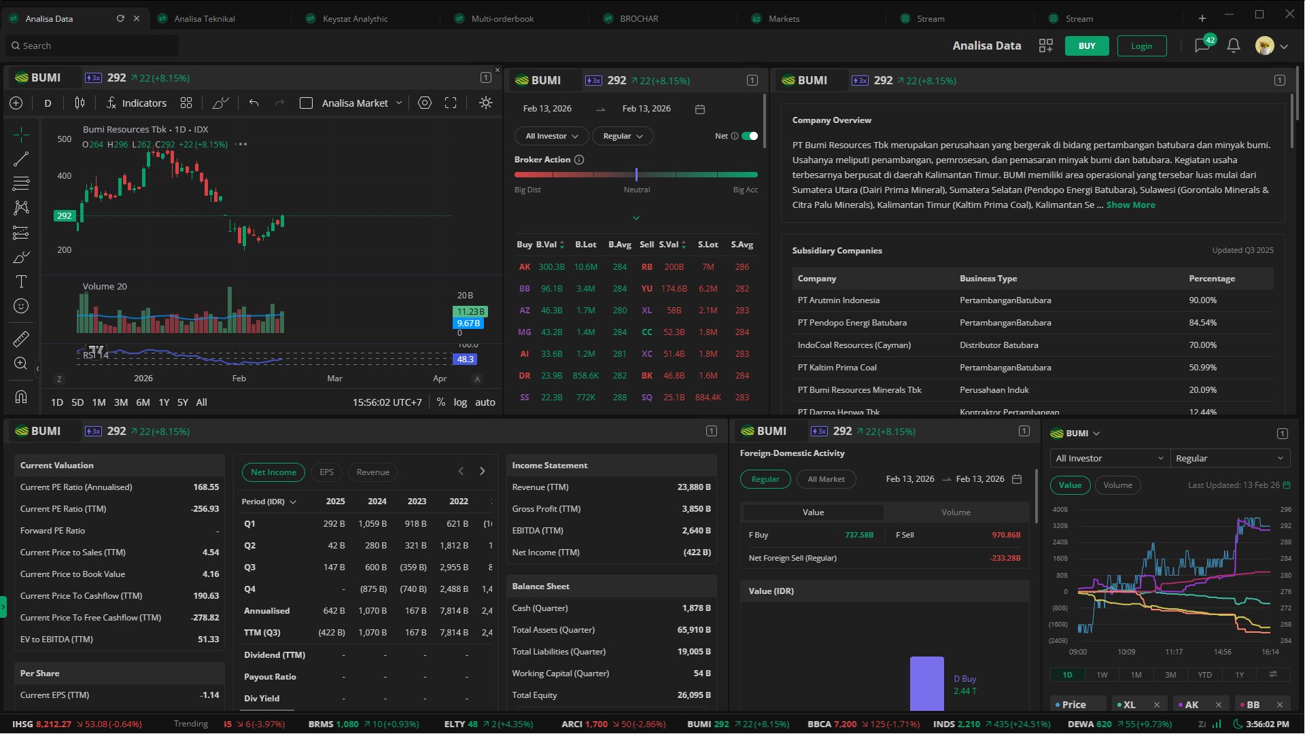1305x734 pixels.
Task: Click Show More in Company Overview
Action: coord(1130,205)
